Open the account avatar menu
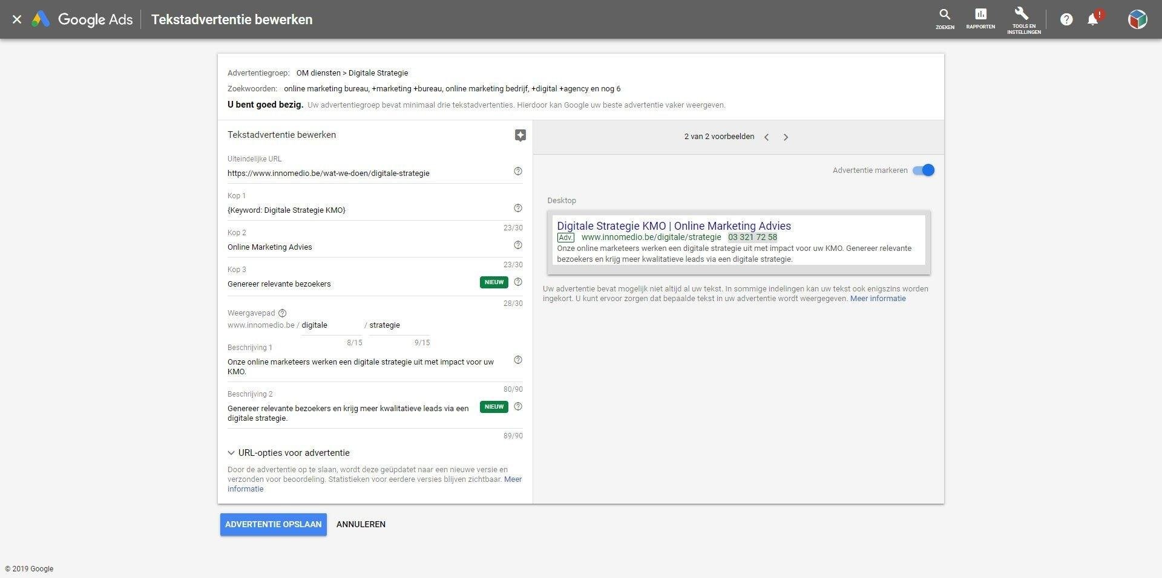Image resolution: width=1162 pixels, height=578 pixels. pyautogui.click(x=1137, y=19)
